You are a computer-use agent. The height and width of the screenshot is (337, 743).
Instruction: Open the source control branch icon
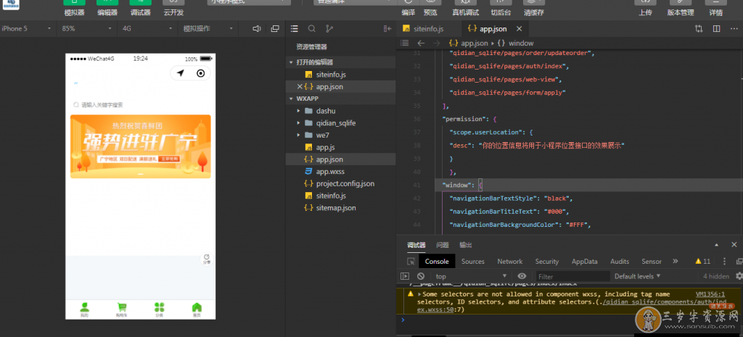point(329,29)
